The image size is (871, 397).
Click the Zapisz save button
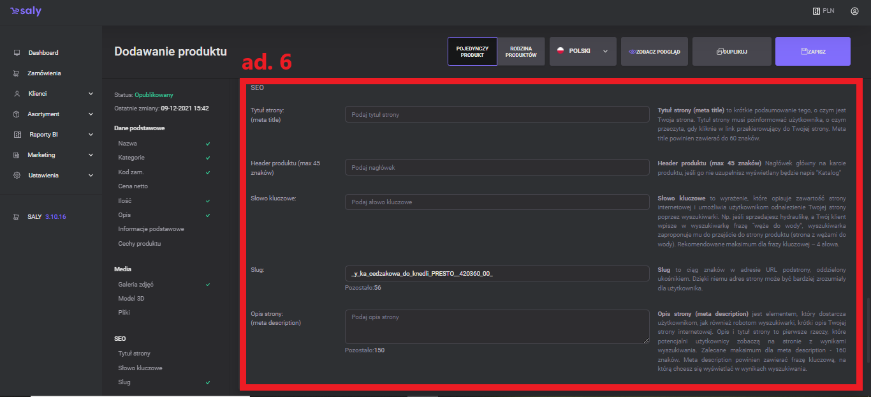coord(812,51)
